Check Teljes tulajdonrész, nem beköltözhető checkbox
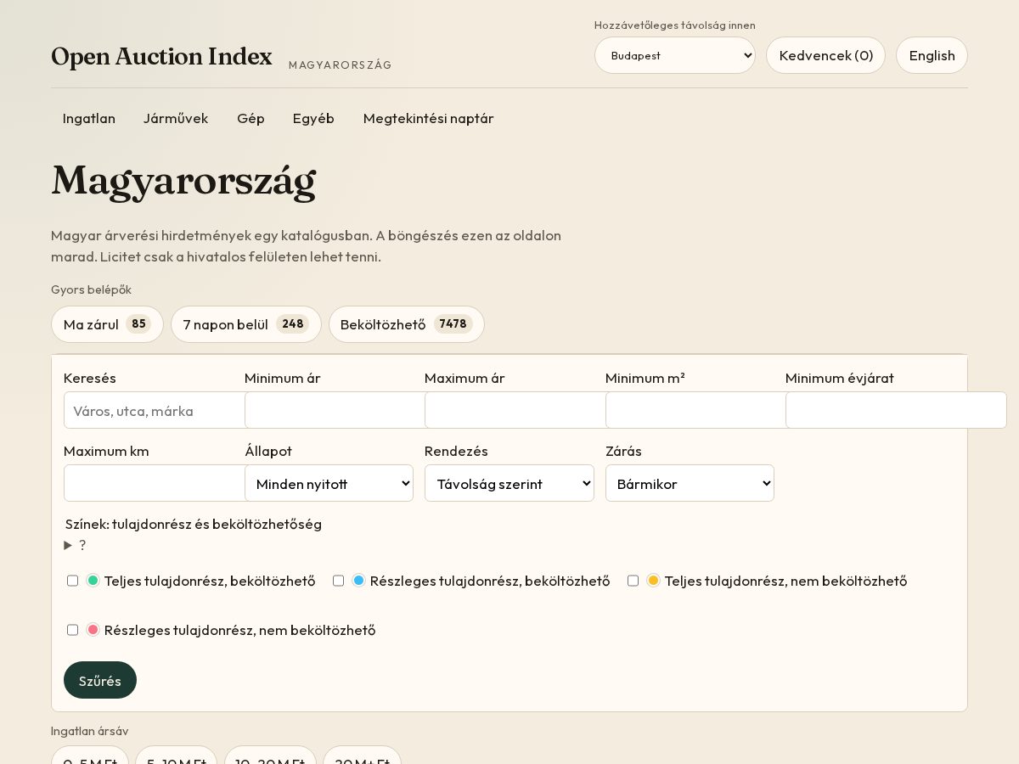This screenshot has width=1019, height=764. pos(633,581)
